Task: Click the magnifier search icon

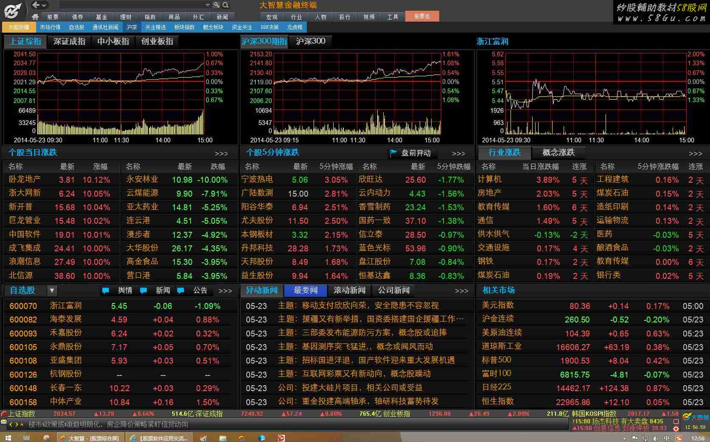Action: (226, 5)
